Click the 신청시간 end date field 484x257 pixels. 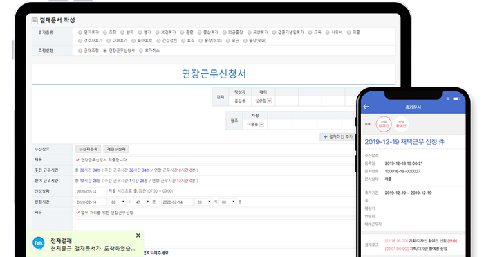click(x=177, y=202)
